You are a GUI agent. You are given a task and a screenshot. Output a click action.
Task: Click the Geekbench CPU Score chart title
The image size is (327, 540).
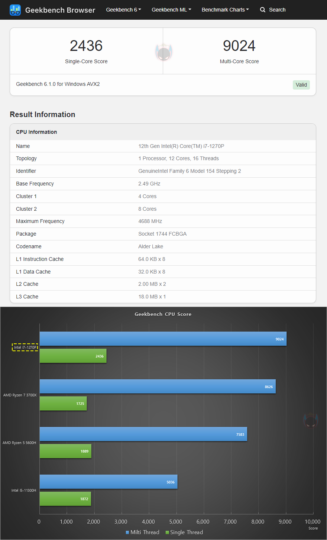click(163, 314)
